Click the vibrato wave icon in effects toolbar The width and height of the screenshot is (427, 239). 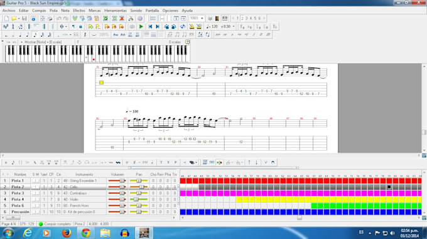(118, 163)
